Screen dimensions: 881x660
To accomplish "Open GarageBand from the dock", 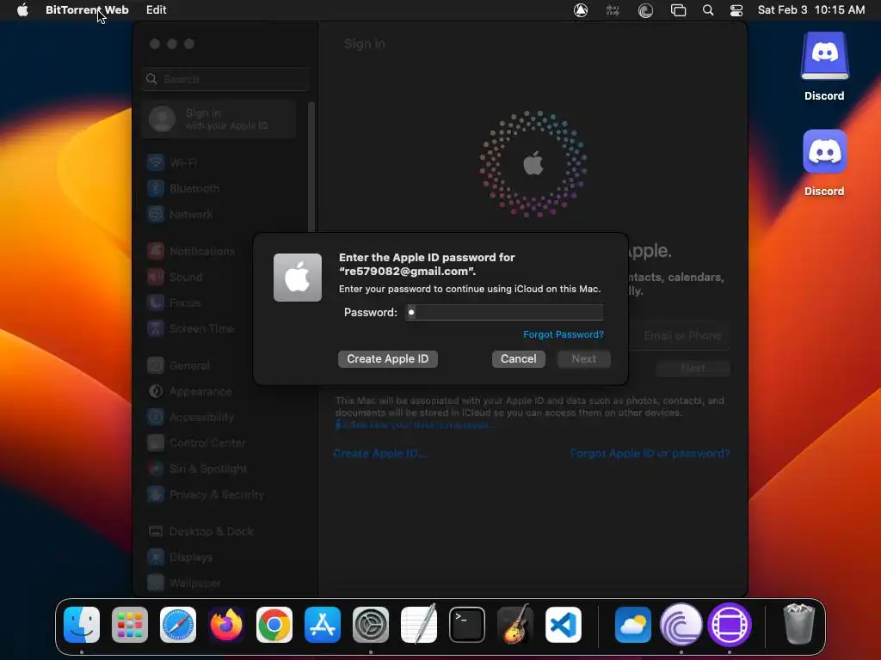I will pyautogui.click(x=515, y=625).
